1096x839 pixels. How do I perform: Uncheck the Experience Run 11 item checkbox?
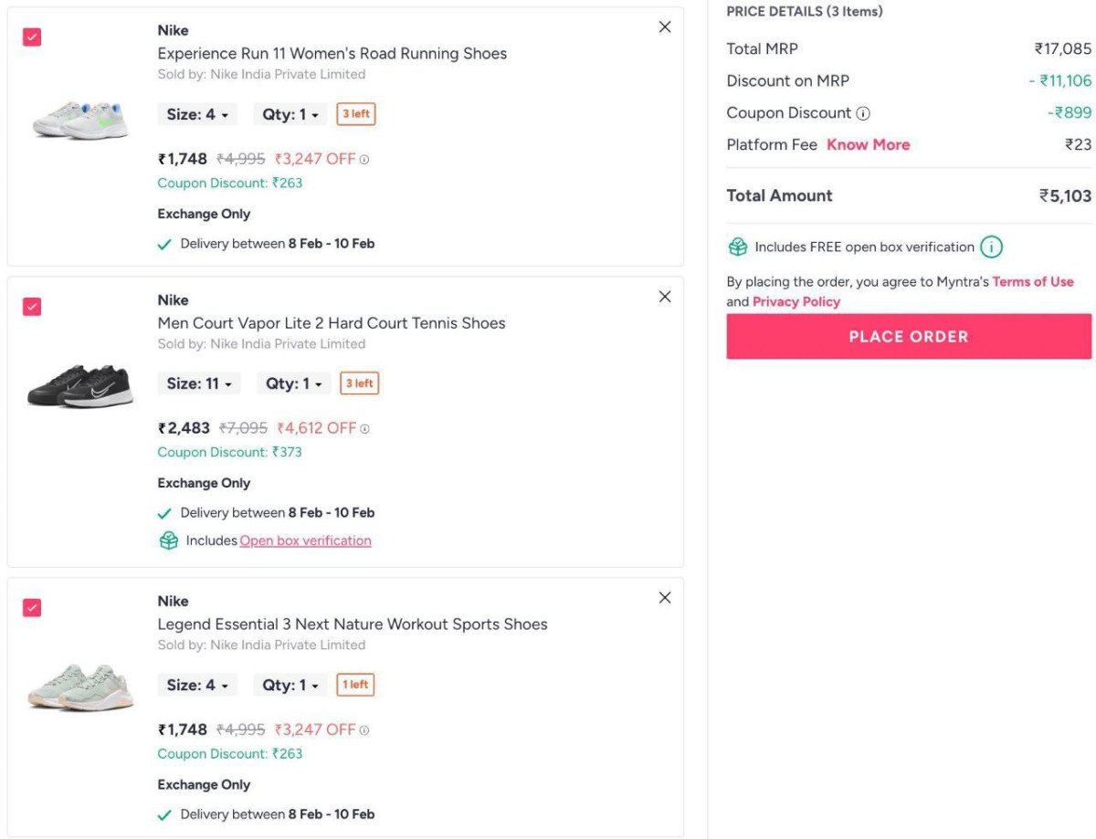pos(32,37)
